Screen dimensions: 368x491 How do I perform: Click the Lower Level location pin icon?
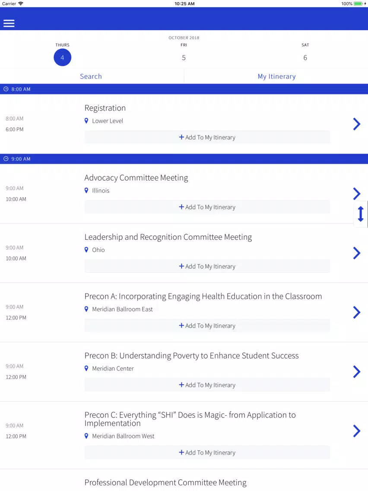86,121
